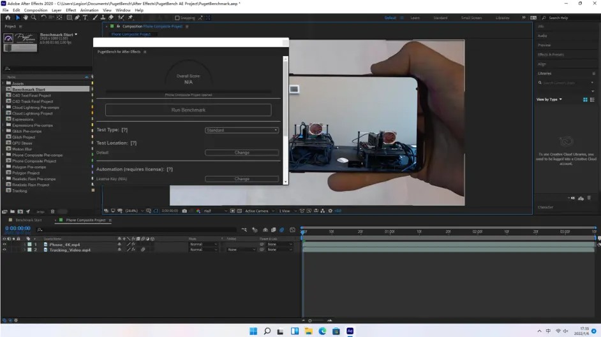Take snapshot with camera icon in viewer
601x337 pixels.
tap(184, 211)
